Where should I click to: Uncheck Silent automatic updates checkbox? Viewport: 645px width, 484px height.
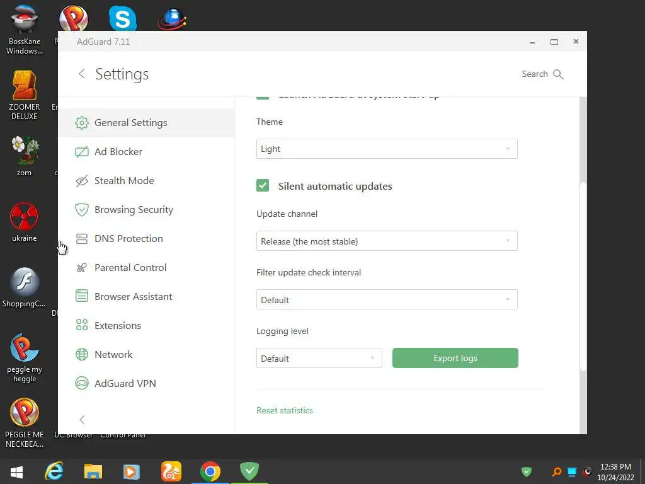tap(263, 186)
